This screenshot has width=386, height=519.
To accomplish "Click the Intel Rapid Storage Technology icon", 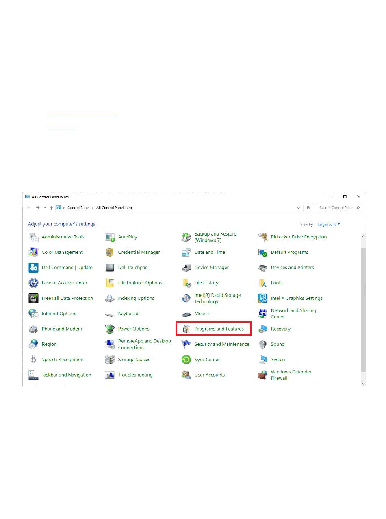I will [186, 298].
